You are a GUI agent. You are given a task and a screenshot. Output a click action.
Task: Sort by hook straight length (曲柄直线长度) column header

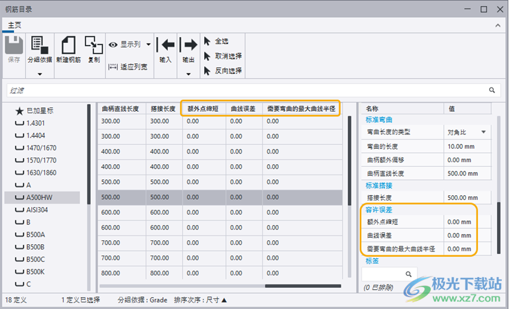[x=122, y=109]
